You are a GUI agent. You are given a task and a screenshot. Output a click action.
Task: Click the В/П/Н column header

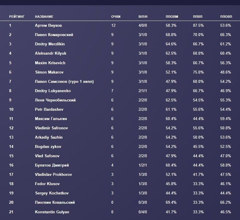click(x=143, y=17)
